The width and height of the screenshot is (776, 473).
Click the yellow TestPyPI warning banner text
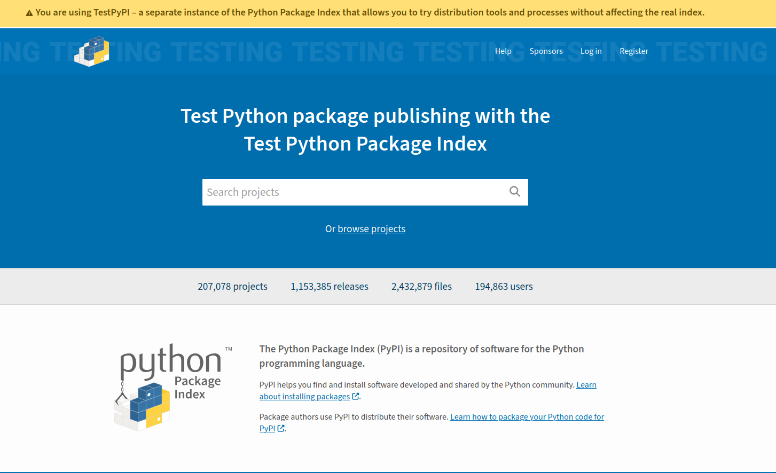[370, 12]
